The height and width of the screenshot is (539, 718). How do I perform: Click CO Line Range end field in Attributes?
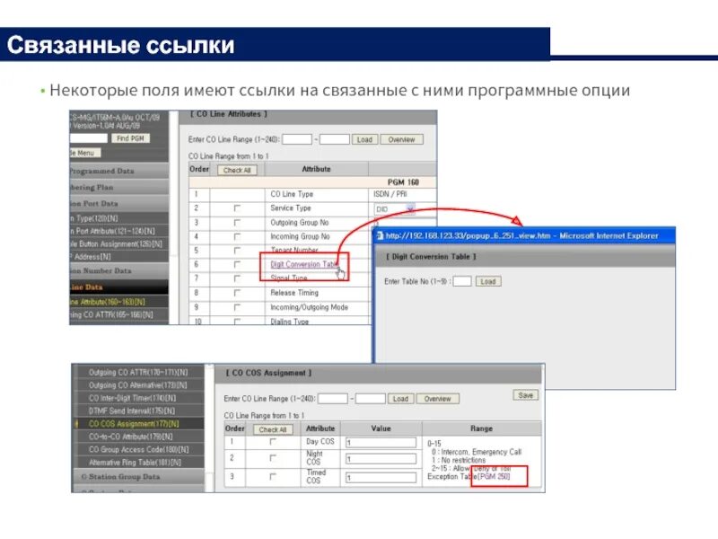[x=334, y=139]
